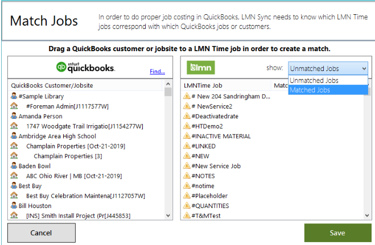Select the #Placeholder job name
This screenshot has height=245, width=375.
click(x=209, y=196)
